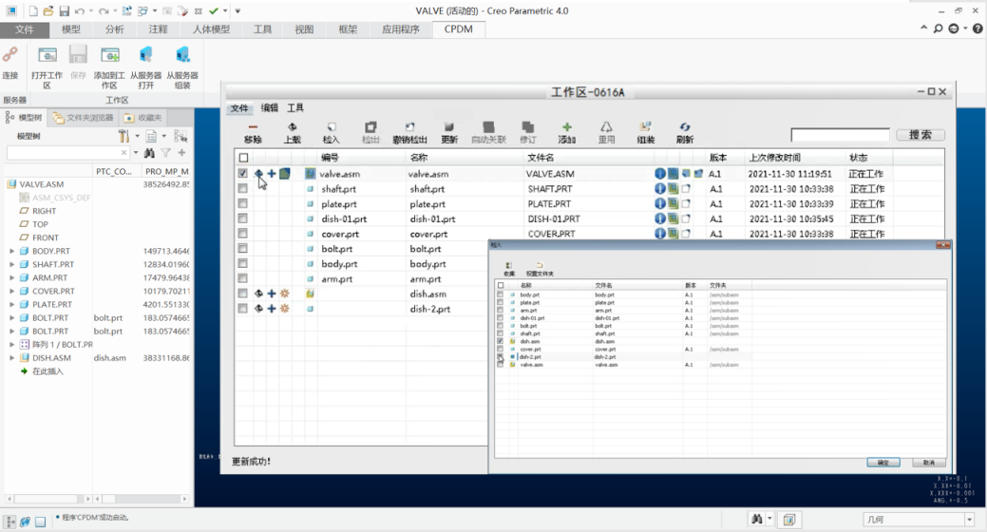
Task: Expand DISH.ASM node in model tree
Action: (x=12, y=357)
